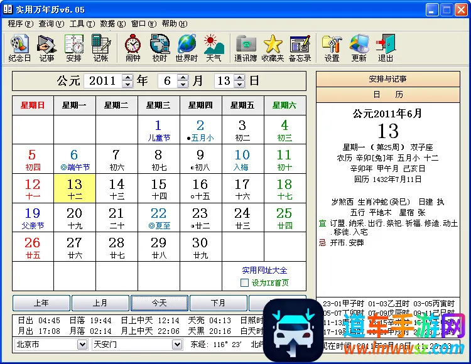Open the 实用网址大全 link
The height and width of the screenshot is (364, 471).
tap(264, 270)
